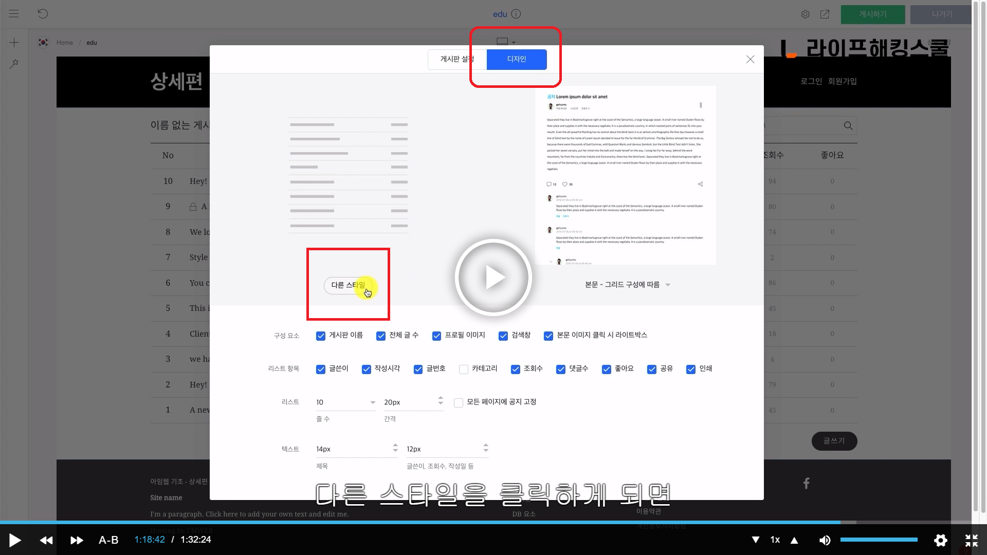Select the 디자인 tab
The height and width of the screenshot is (555, 987).
[x=516, y=59]
